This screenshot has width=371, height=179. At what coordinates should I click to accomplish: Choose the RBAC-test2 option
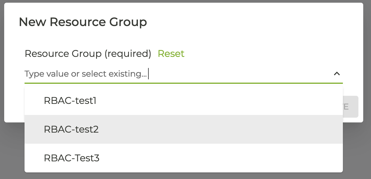[x=71, y=129]
